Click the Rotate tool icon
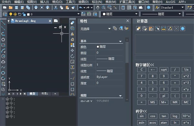Screen dimensions: 194x126 pyautogui.click(x=72, y=56)
